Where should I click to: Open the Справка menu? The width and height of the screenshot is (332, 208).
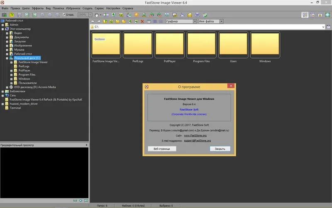pos(128,8)
